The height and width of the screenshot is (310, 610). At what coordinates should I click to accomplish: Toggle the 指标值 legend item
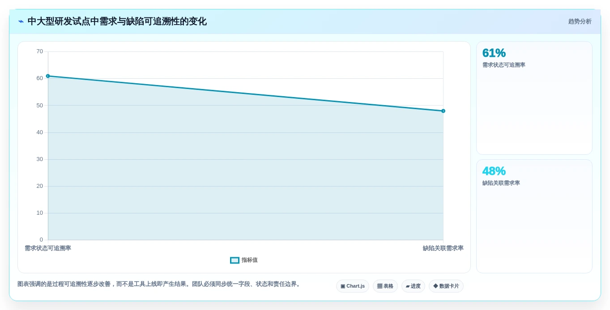point(244,260)
